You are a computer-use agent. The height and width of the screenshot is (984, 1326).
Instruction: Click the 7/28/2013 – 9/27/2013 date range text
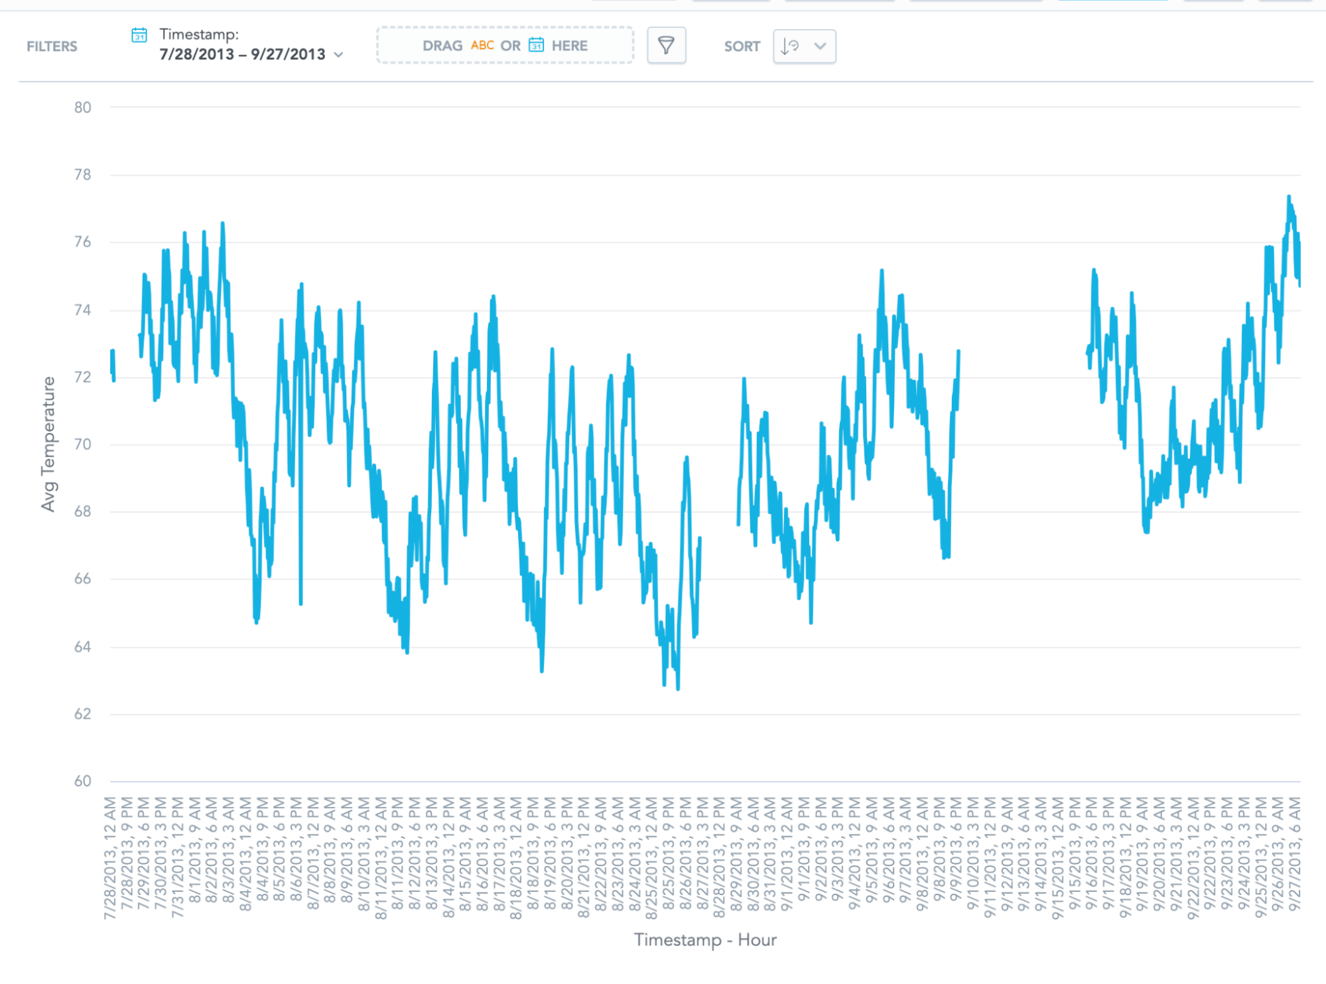point(241,54)
